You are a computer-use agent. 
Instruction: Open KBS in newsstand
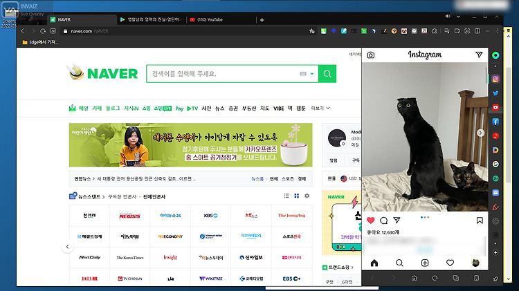pos(210,216)
